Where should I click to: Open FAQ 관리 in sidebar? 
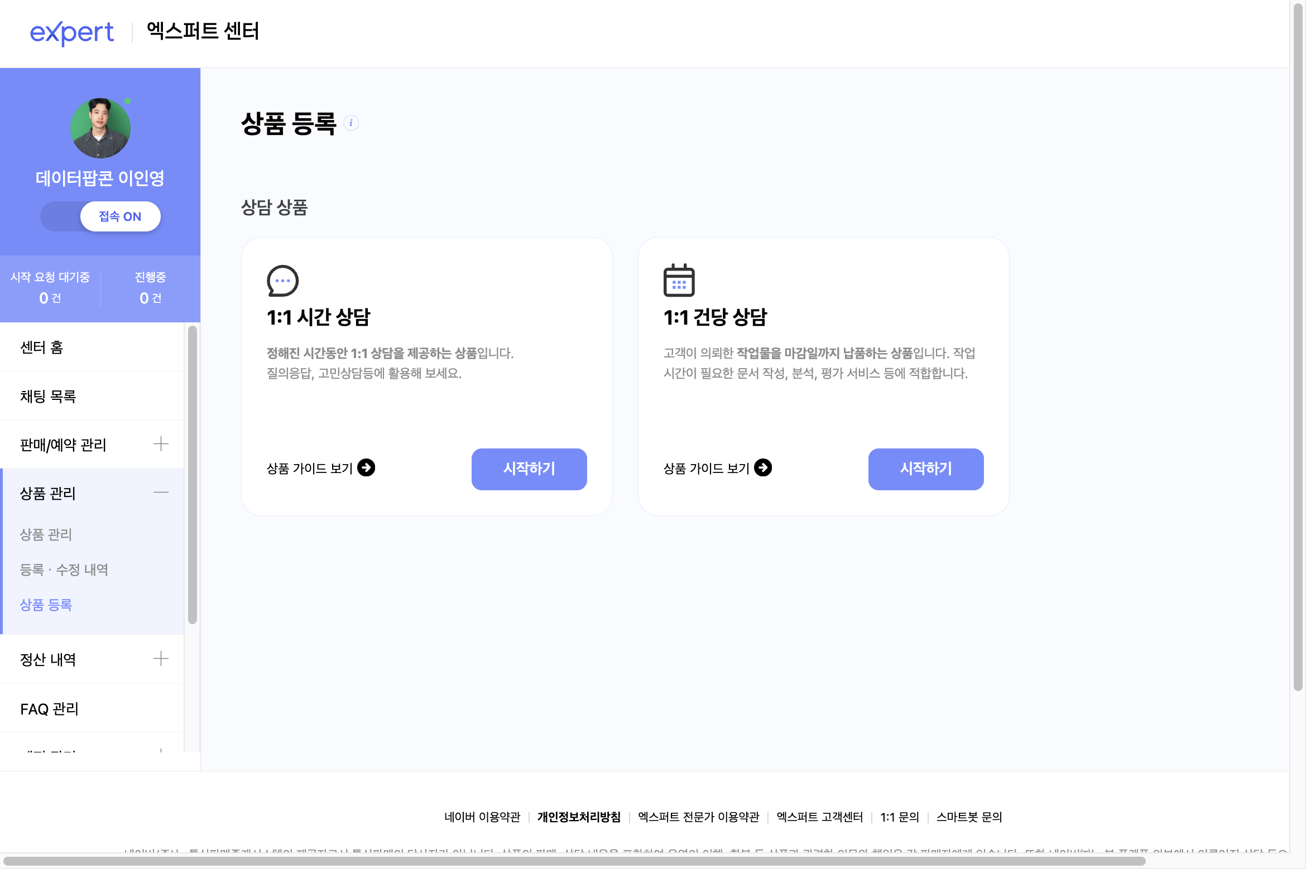click(92, 708)
